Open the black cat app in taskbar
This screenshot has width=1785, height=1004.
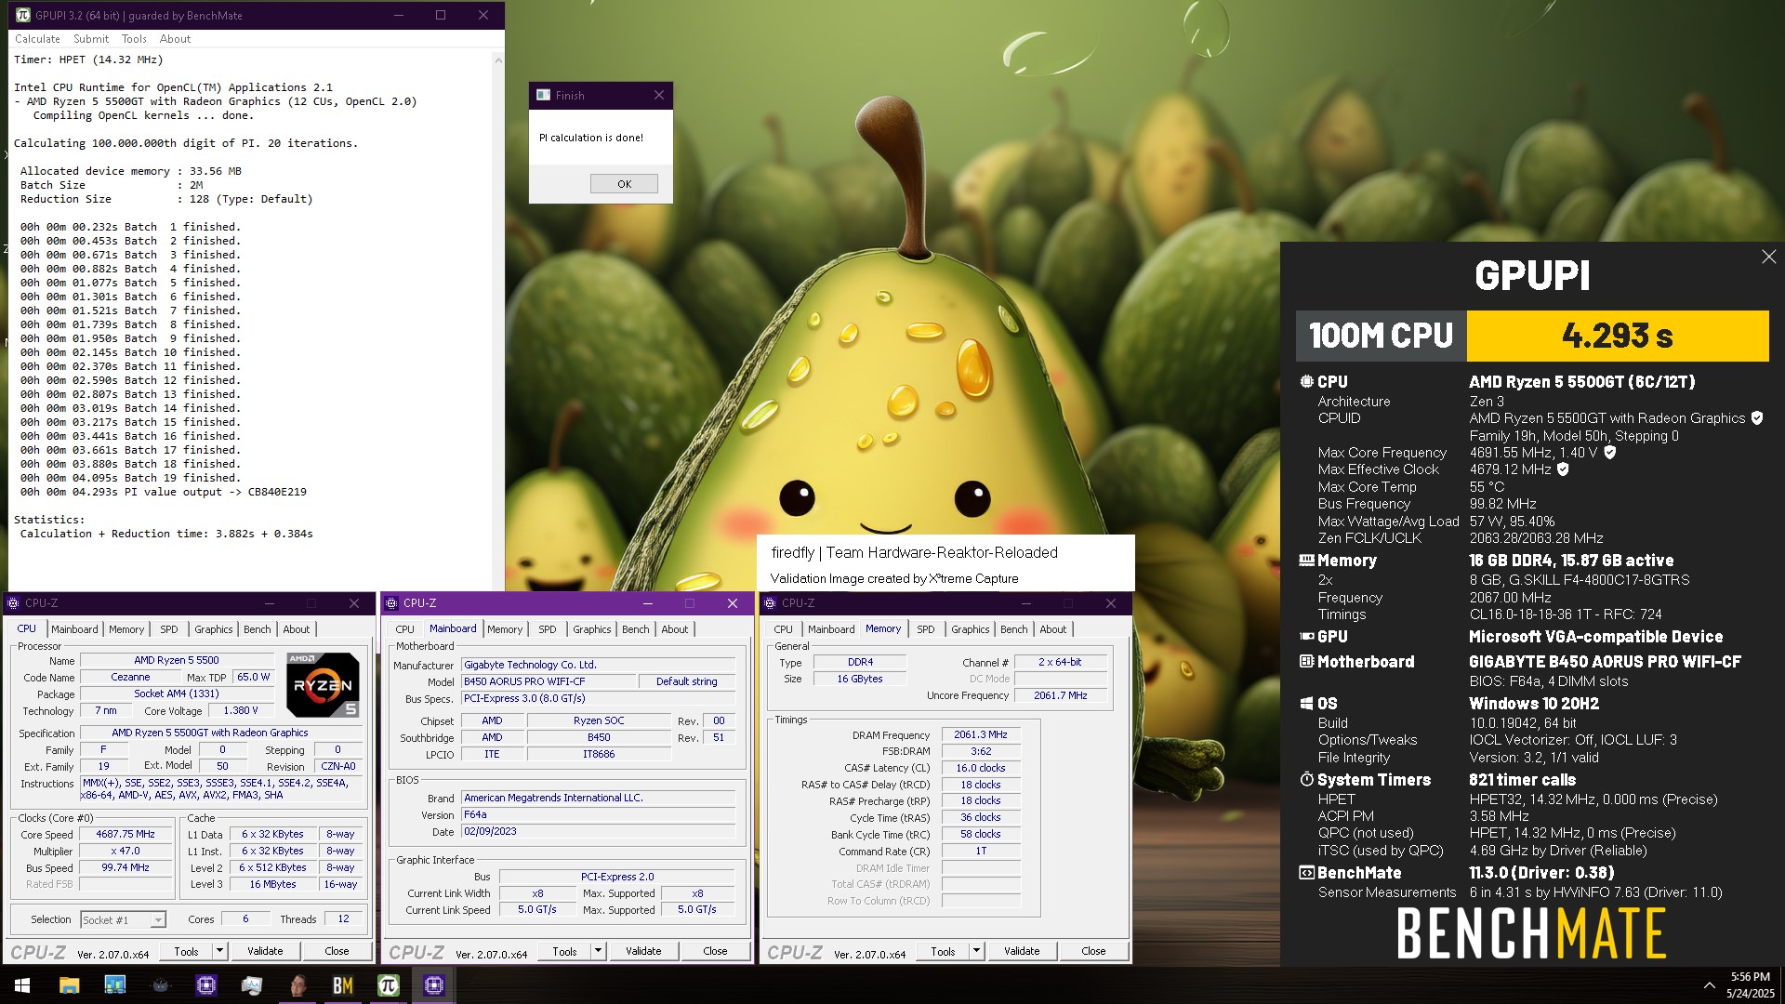pos(160,985)
